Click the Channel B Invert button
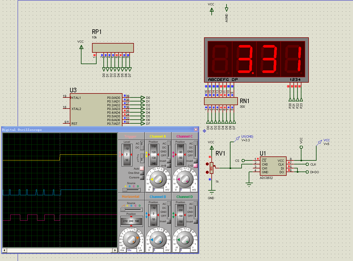The image size is (353, 261). pyautogui.click(x=169, y=221)
